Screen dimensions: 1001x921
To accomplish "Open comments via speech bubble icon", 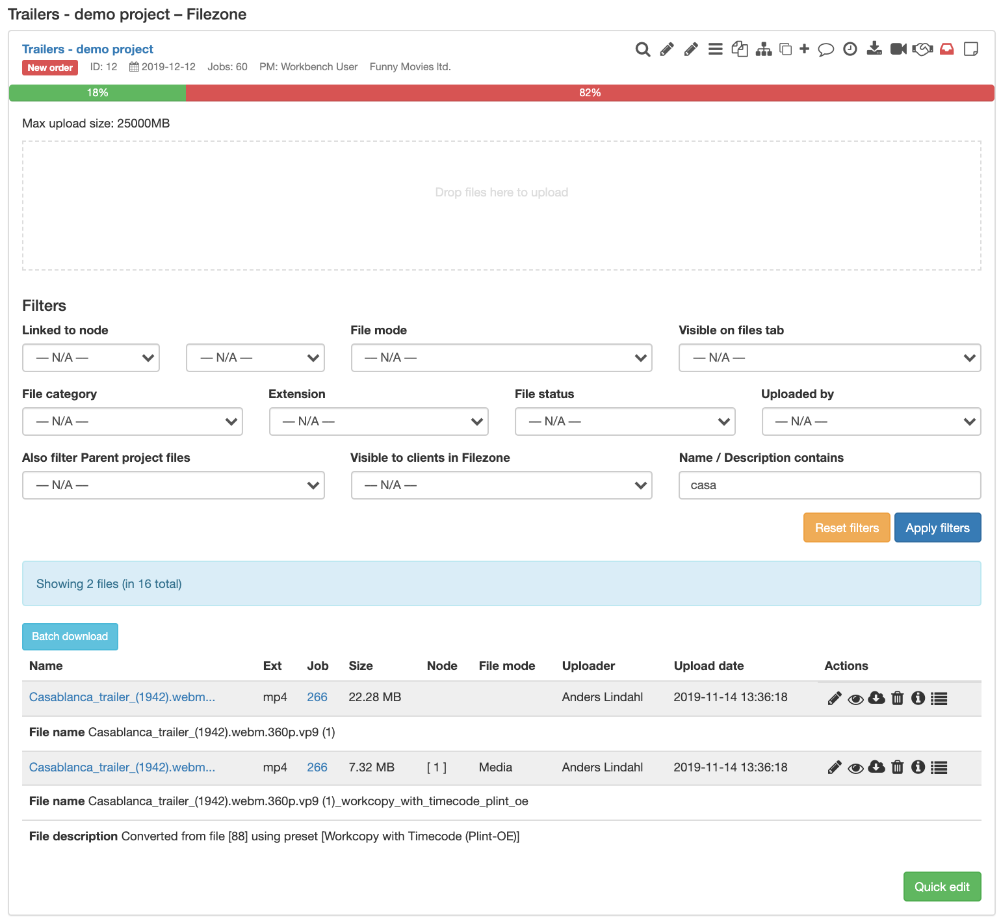I will pos(825,49).
